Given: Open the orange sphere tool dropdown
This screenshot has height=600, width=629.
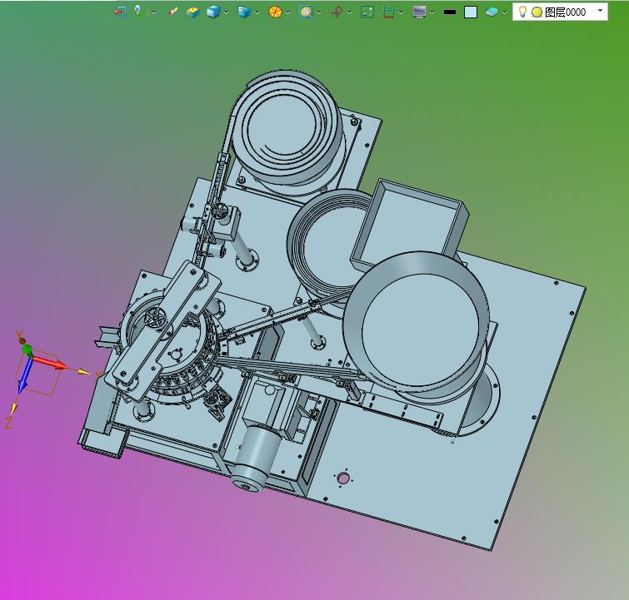Looking at the screenshot, I should tap(288, 12).
